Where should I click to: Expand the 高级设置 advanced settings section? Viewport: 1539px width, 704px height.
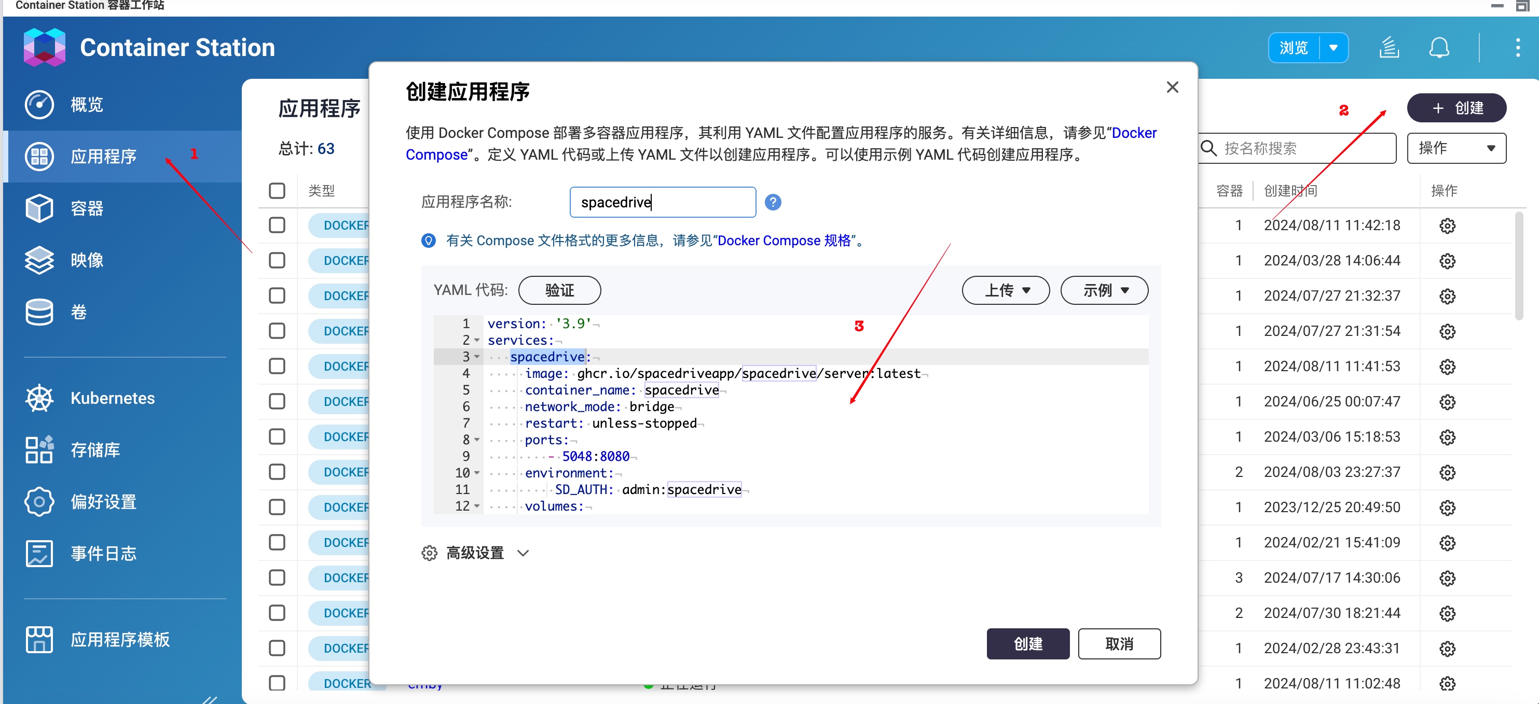[475, 553]
